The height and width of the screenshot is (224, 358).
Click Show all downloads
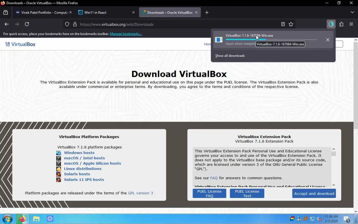pyautogui.click(x=230, y=56)
